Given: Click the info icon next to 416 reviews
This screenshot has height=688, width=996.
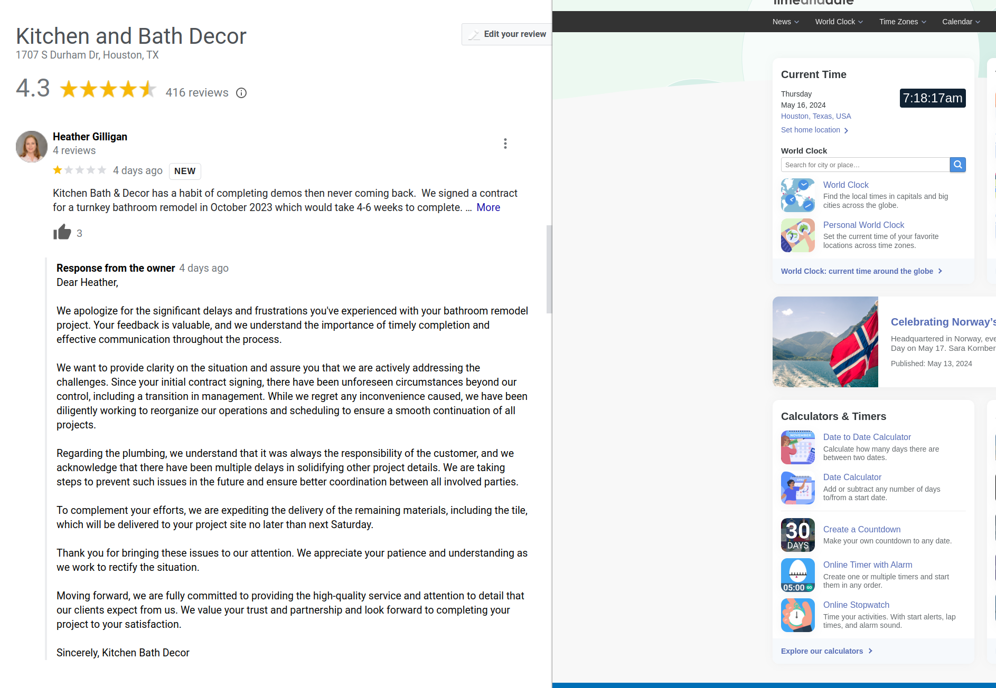Looking at the screenshot, I should pos(241,93).
